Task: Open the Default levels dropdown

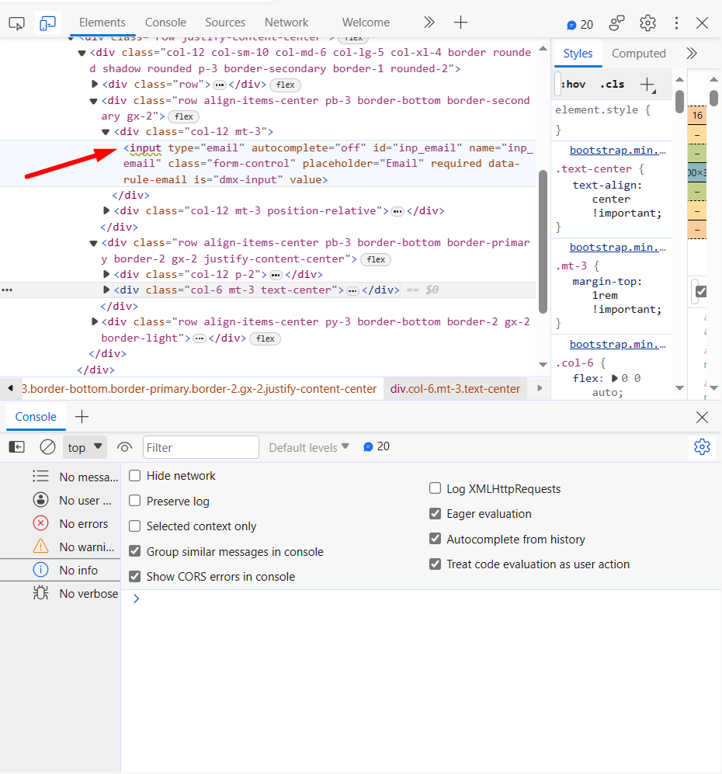Action: (309, 447)
